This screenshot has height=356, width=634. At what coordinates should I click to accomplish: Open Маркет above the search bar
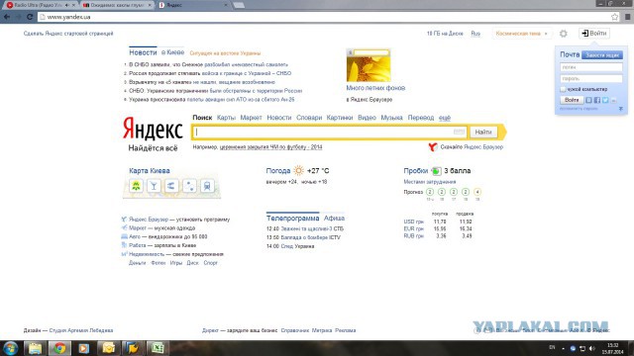251,118
